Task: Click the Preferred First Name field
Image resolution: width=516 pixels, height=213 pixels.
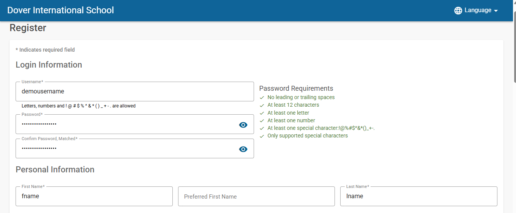Action: [256, 196]
